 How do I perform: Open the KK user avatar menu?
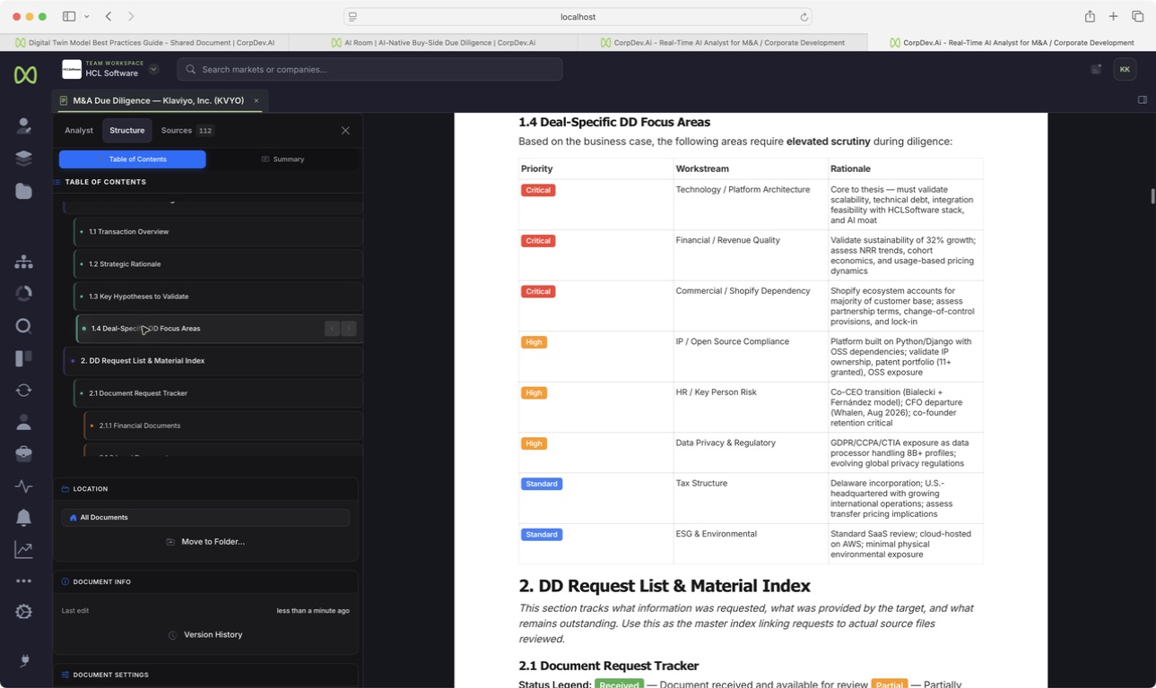pyautogui.click(x=1125, y=69)
